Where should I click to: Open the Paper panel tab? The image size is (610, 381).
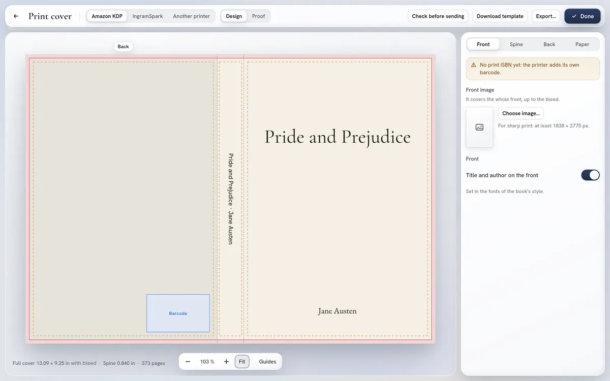coord(583,44)
